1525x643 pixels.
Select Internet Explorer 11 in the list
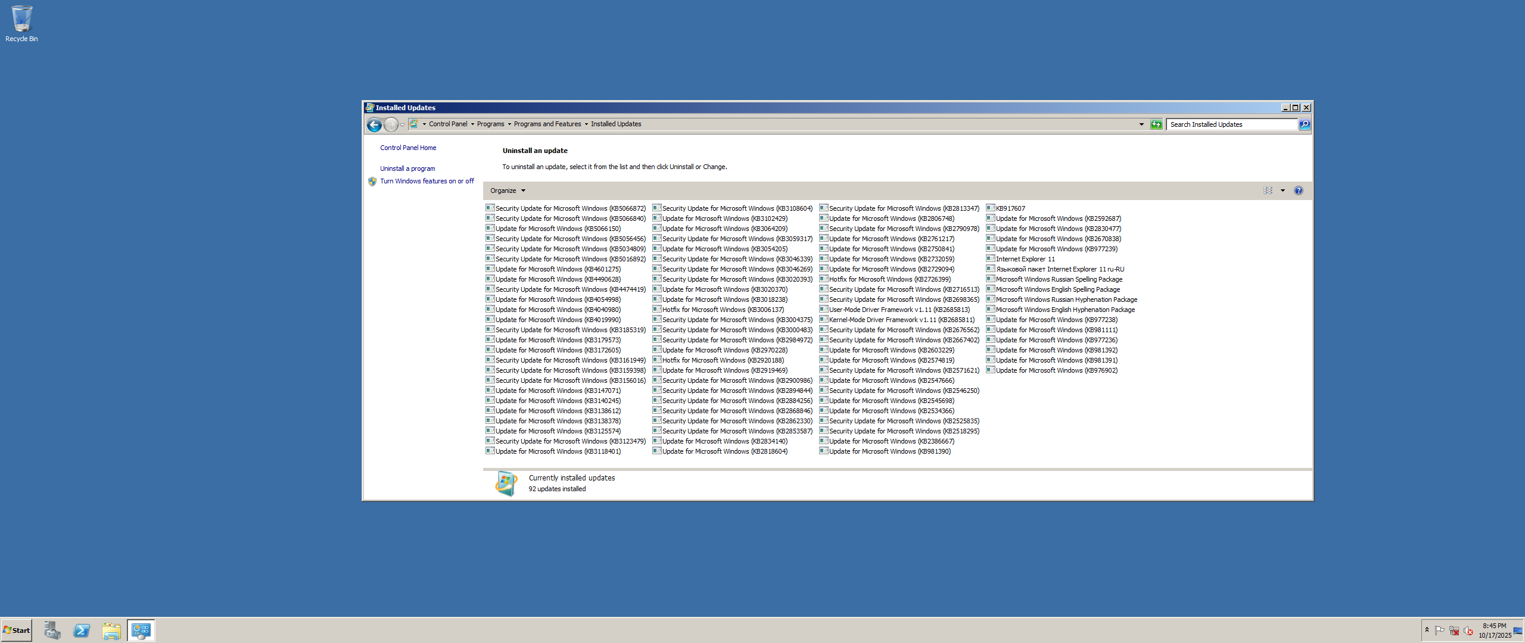[1025, 259]
